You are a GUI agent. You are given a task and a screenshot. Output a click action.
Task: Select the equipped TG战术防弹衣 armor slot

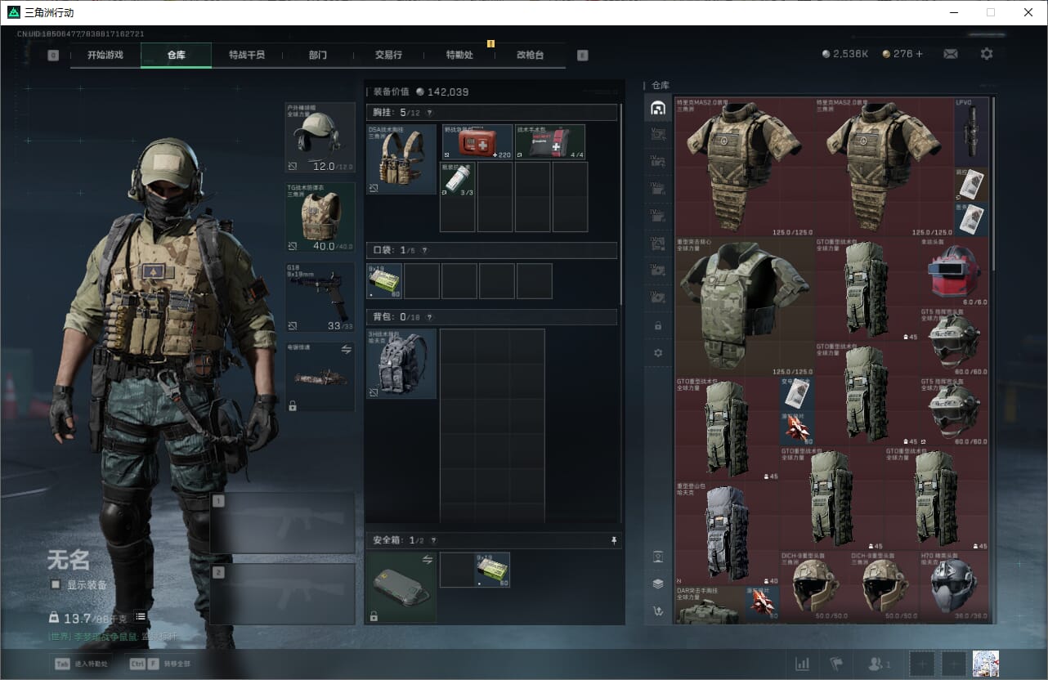(320, 217)
